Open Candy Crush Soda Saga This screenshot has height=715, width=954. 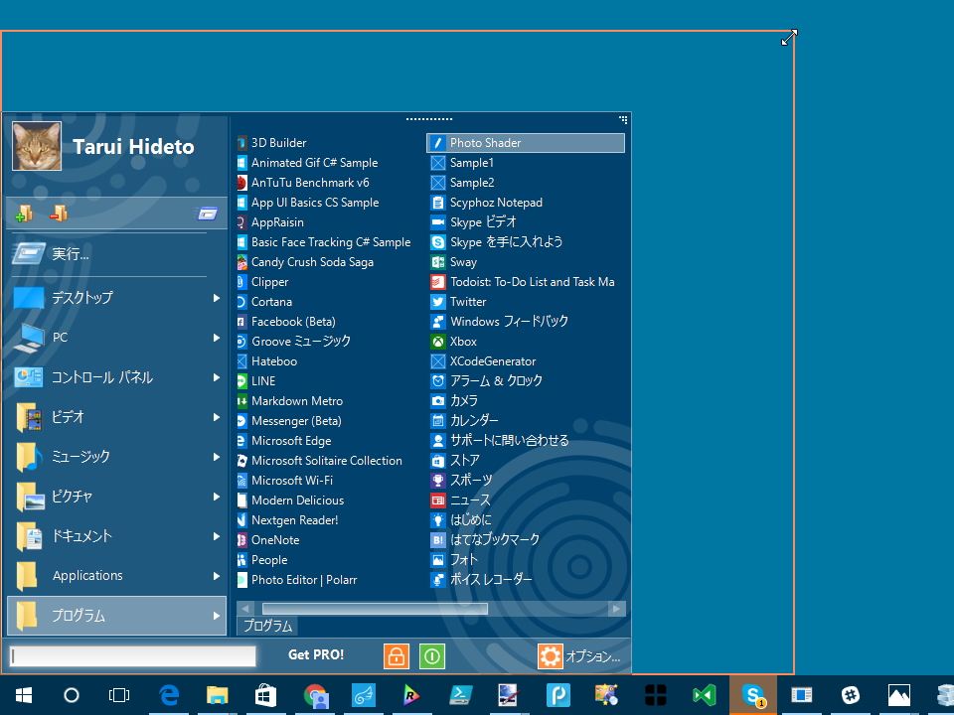pyautogui.click(x=305, y=262)
